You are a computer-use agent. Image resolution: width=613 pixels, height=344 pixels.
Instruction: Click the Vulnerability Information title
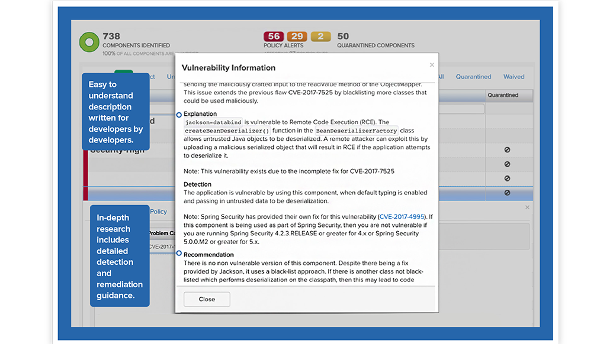coord(229,68)
